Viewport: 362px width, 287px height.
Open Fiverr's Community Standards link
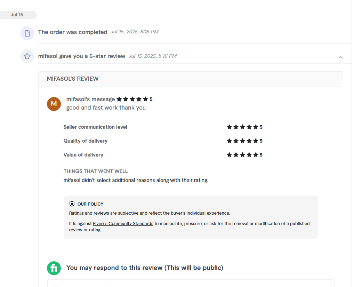click(123, 224)
